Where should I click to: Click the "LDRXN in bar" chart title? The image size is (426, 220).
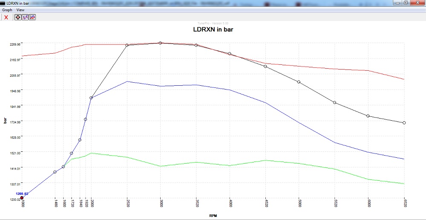click(213, 30)
